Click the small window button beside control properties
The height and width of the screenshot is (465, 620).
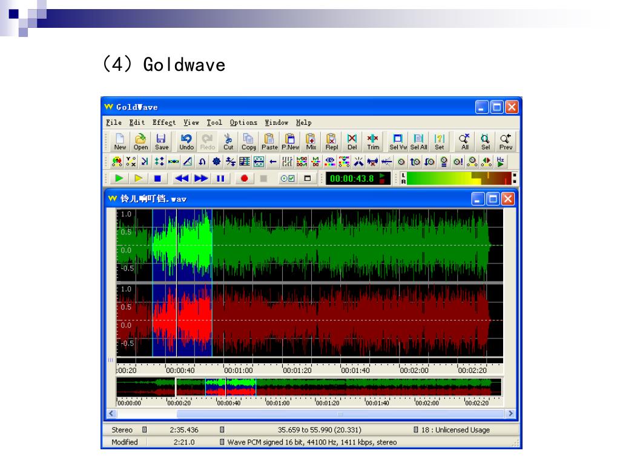307,179
